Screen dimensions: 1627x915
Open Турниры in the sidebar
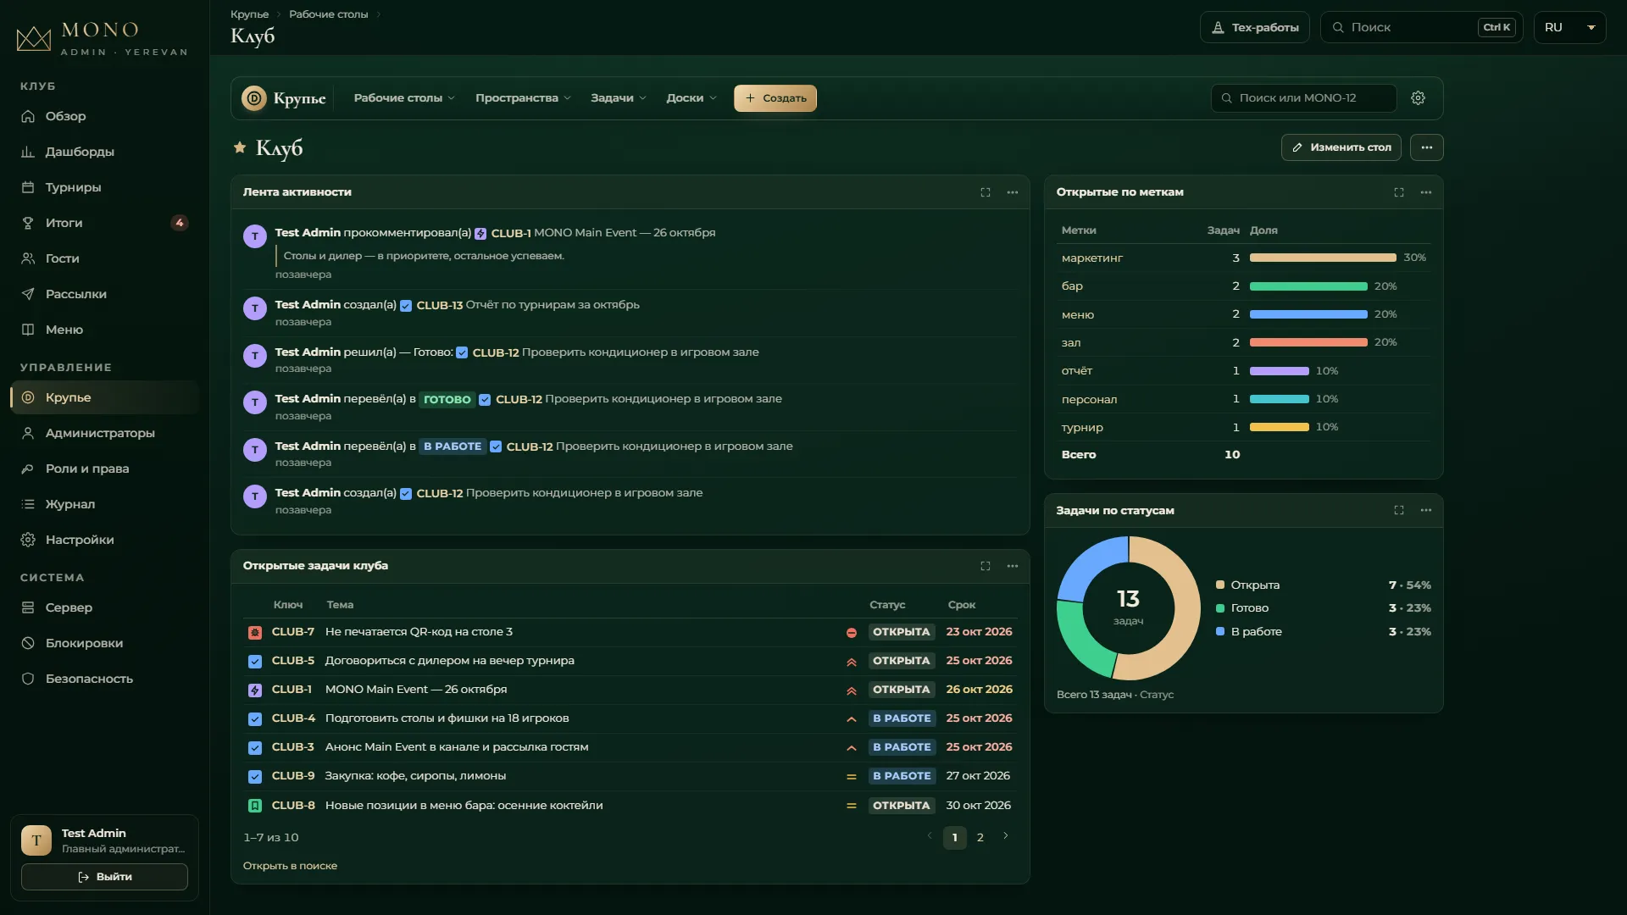pos(105,187)
